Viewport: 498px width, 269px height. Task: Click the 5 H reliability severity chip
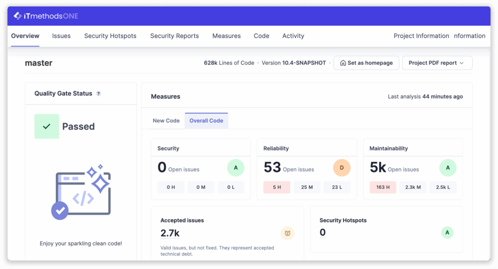(277, 187)
